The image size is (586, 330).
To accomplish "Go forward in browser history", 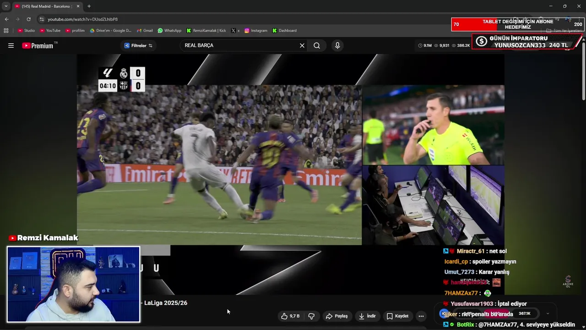I will pos(17,19).
